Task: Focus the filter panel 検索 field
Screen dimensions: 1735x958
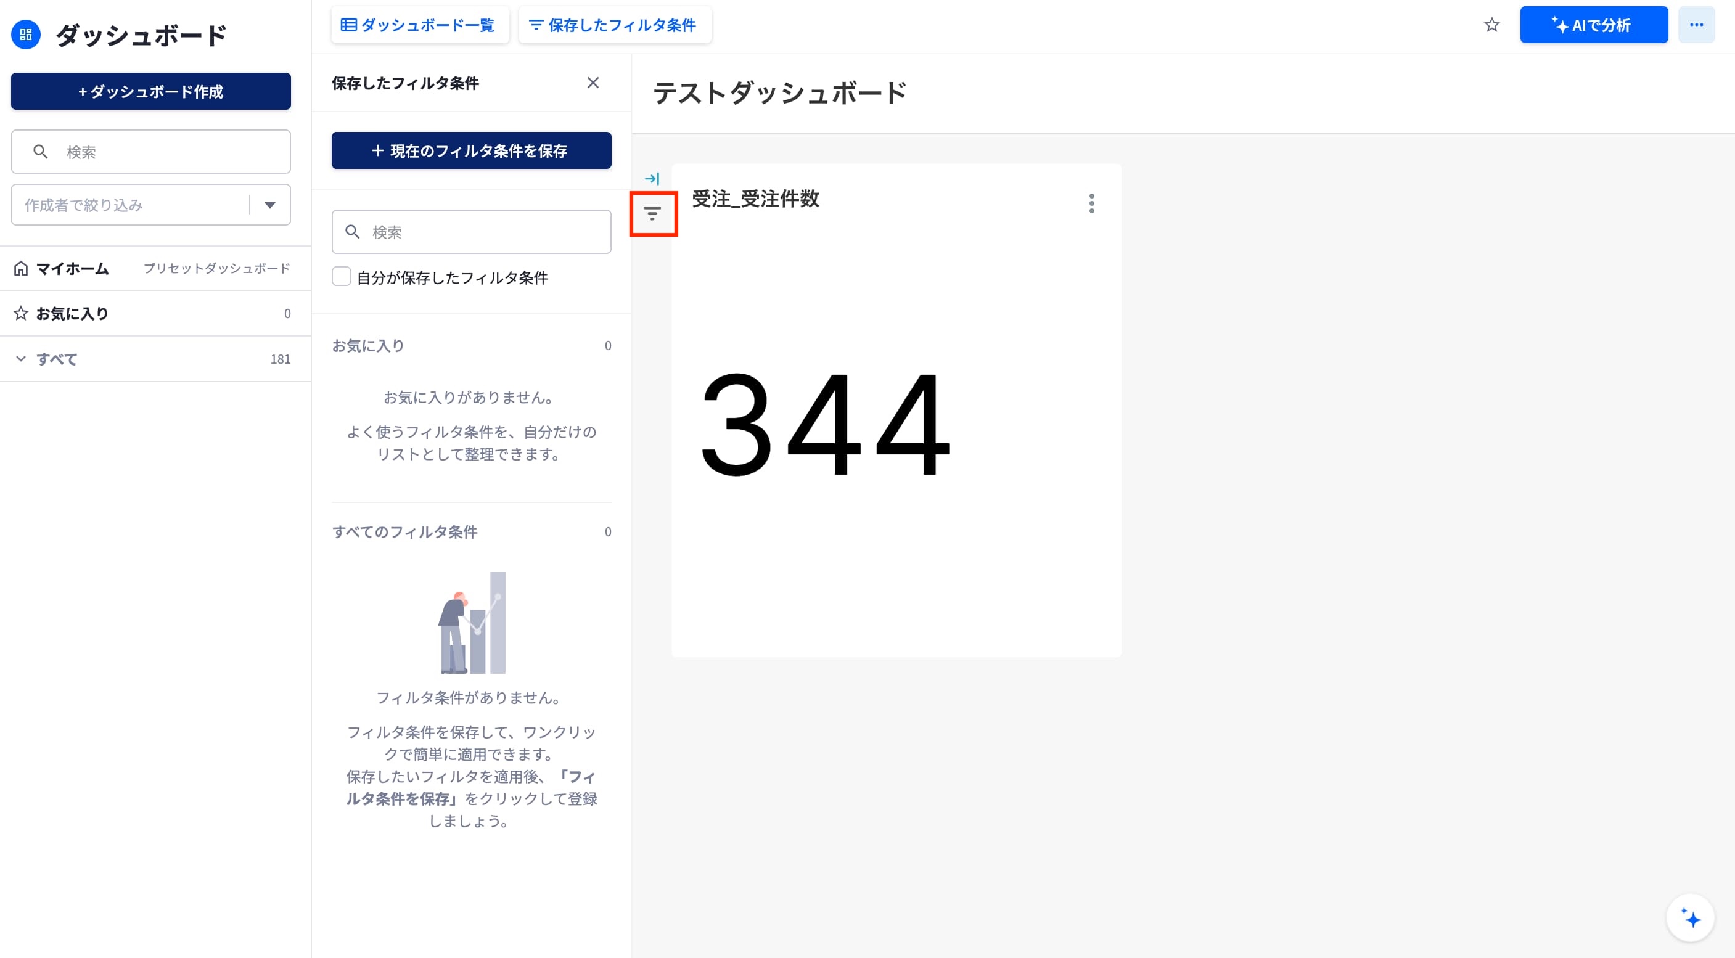Action: 472,232
